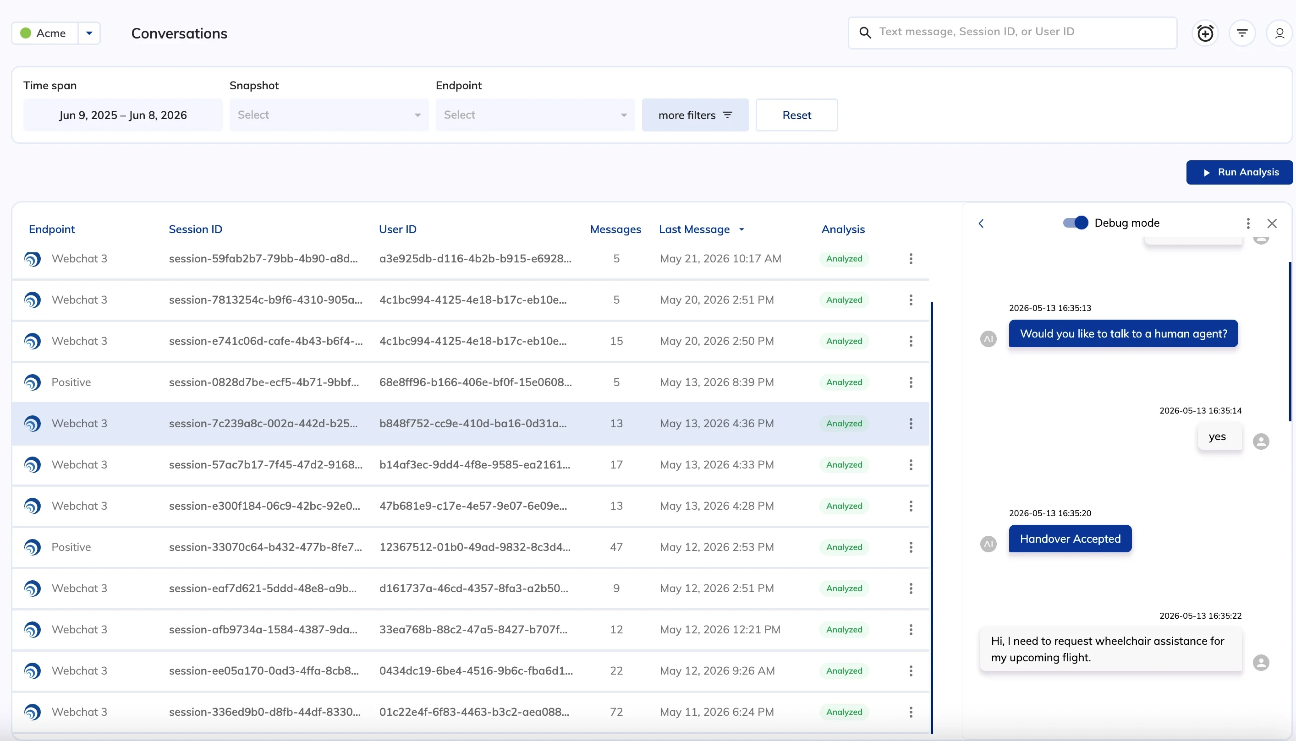Click message count 47 in Positive row

[x=616, y=548]
